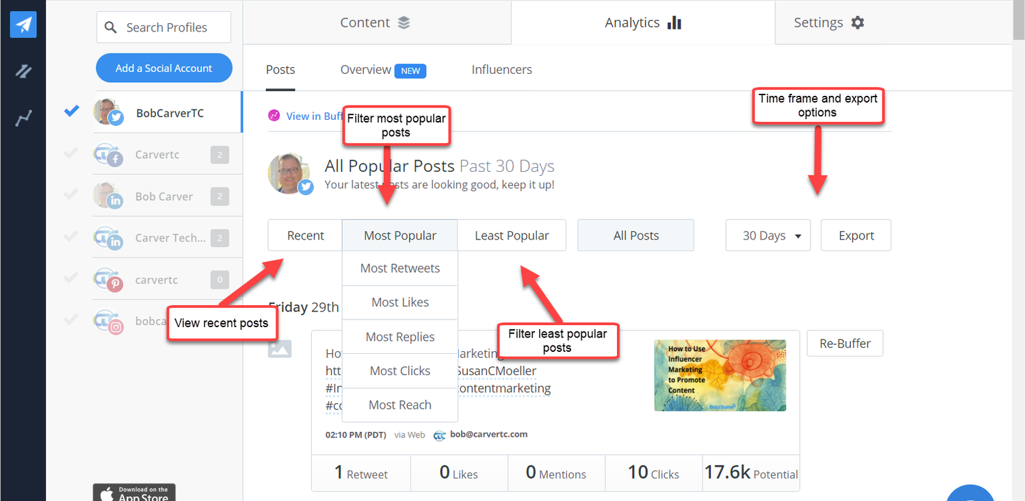Click the Re-Buffer button
Viewport: 1026px width, 501px height.
845,344
